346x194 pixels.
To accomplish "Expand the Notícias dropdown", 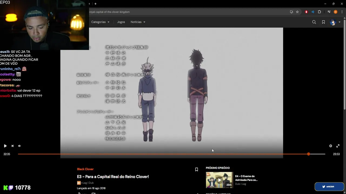I will click(138, 22).
